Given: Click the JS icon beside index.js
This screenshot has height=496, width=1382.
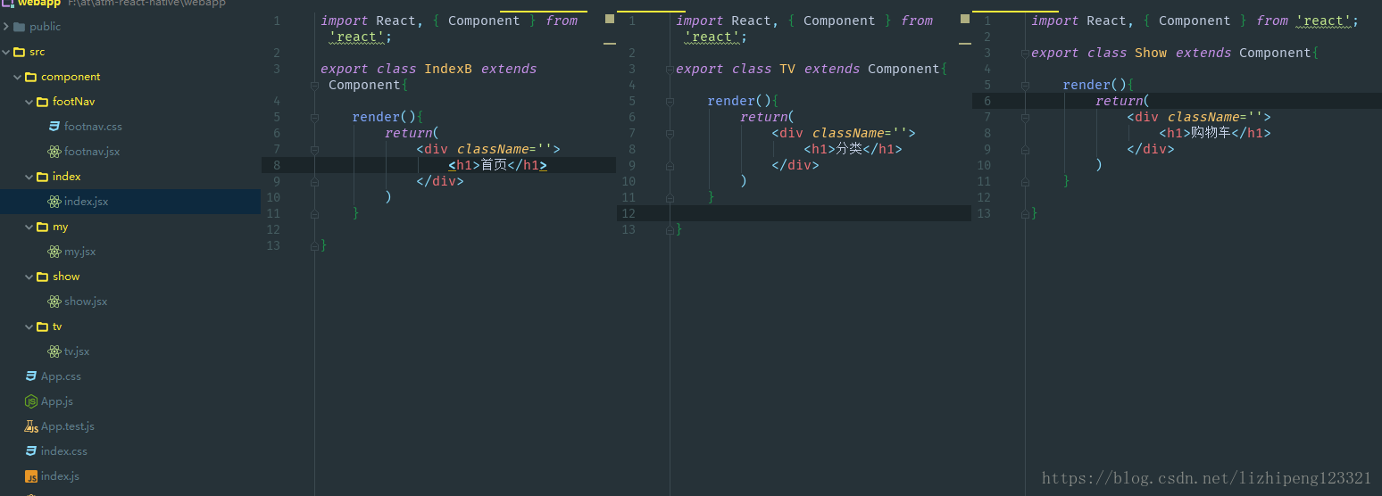Looking at the screenshot, I should click(x=31, y=476).
